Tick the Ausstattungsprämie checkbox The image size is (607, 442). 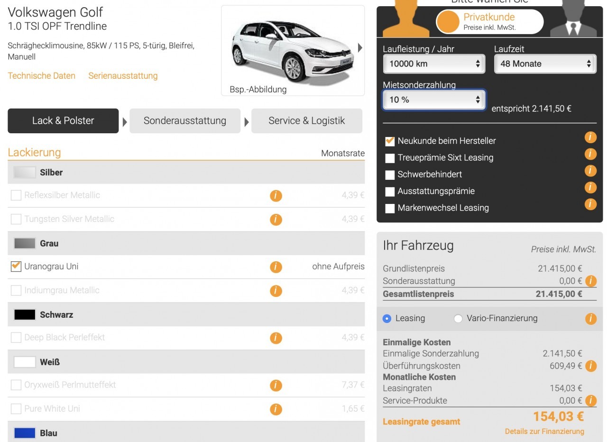[x=390, y=192]
